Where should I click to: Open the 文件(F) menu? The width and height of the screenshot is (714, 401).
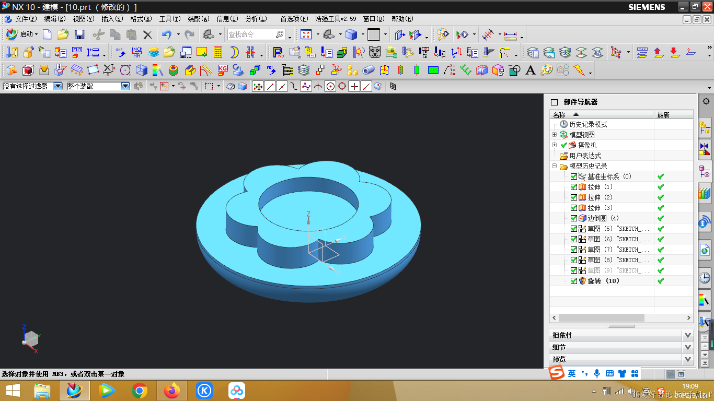(x=26, y=19)
